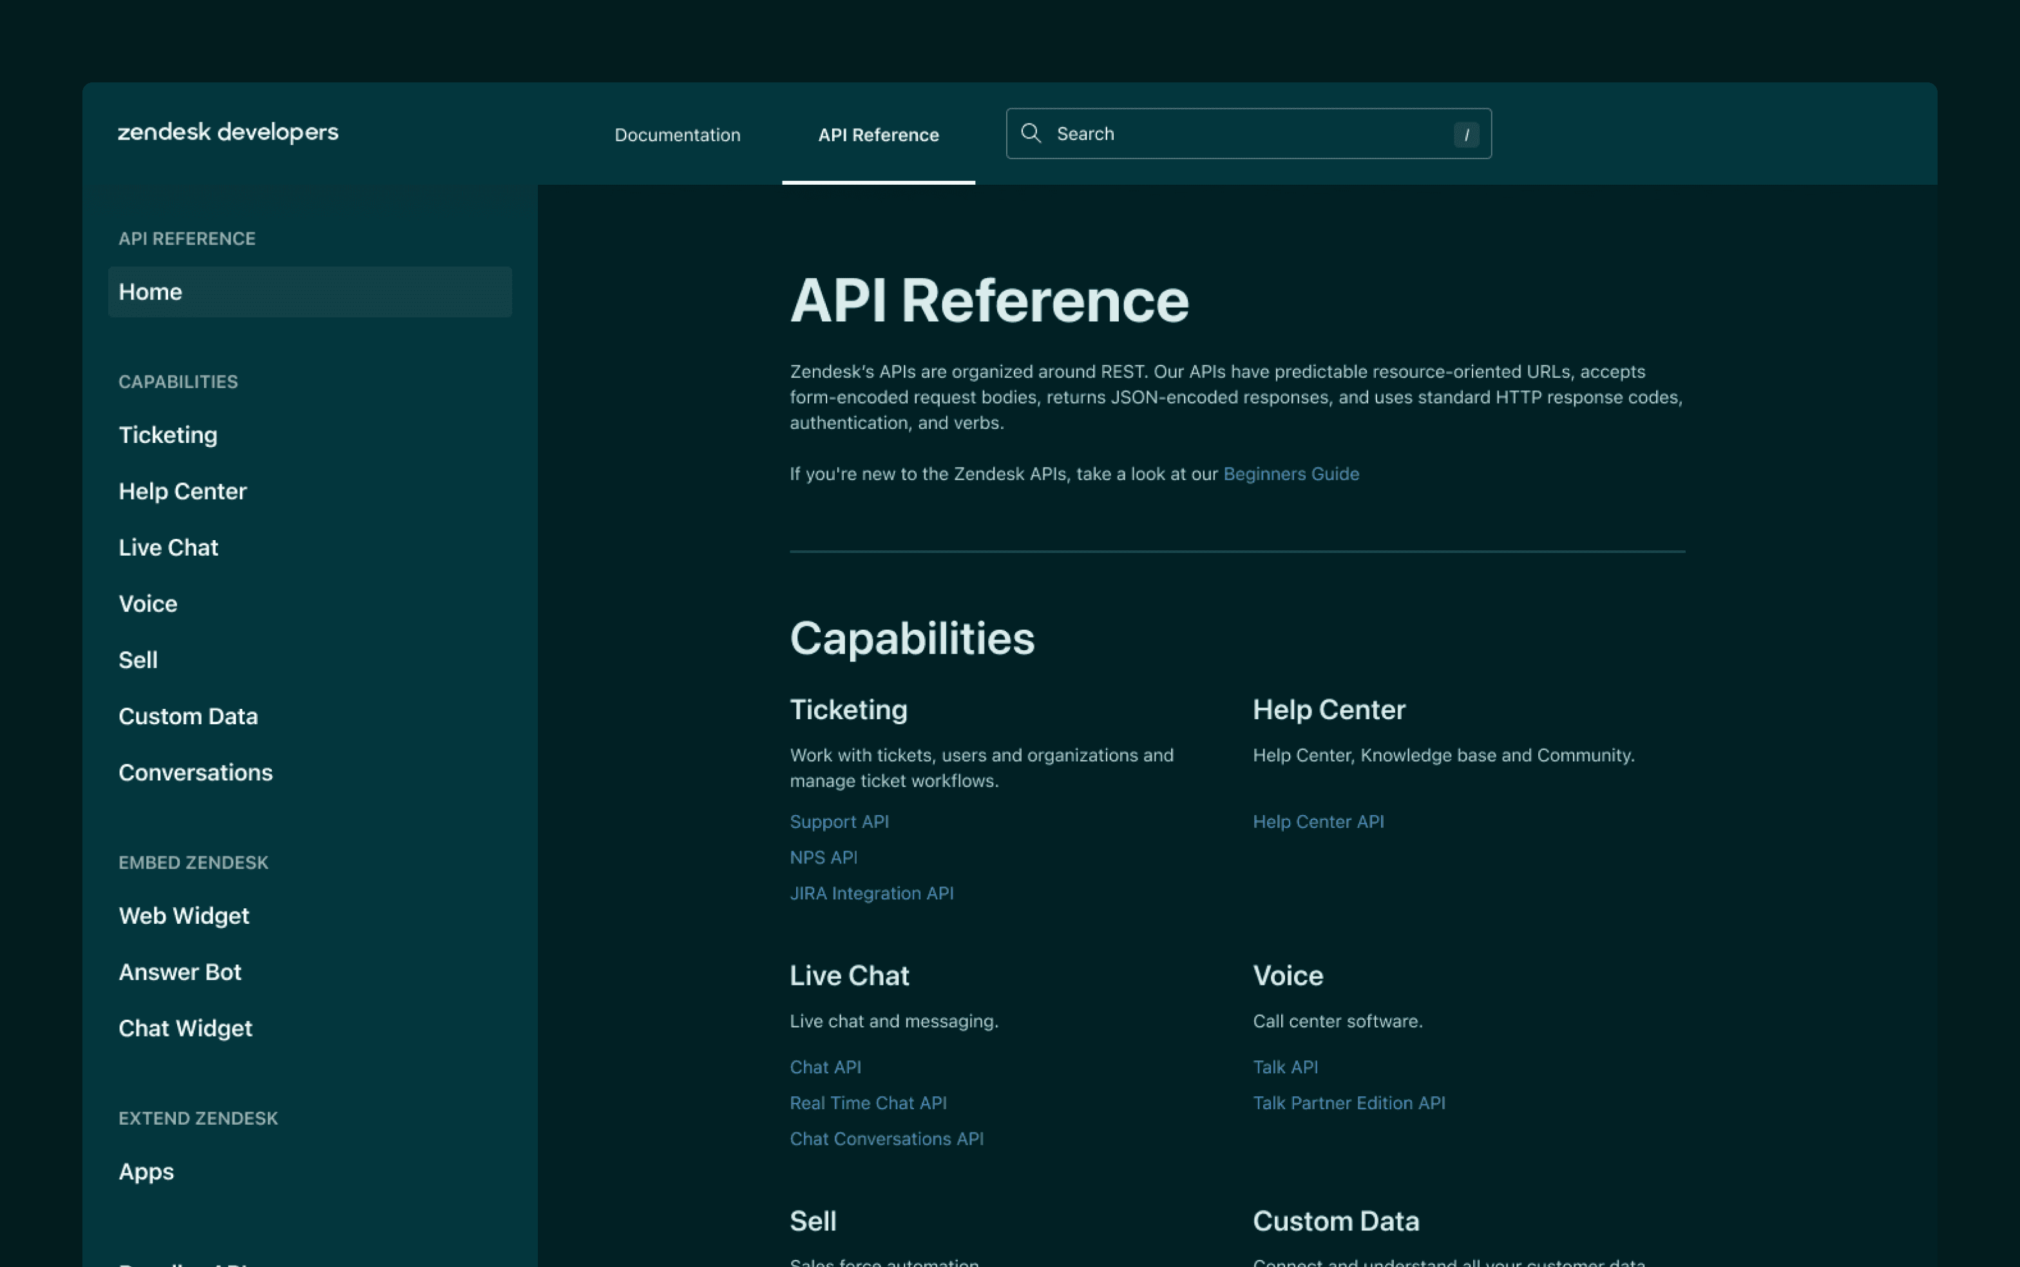This screenshot has width=2020, height=1267.
Task: Click the EMBED ZENDESK sidebar label
Action: (x=193, y=862)
